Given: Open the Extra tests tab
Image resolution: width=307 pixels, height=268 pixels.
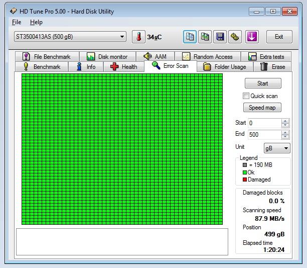Looking at the screenshot, I should 266,57.
